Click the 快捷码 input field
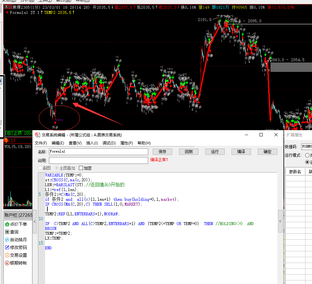 pos(306,147)
